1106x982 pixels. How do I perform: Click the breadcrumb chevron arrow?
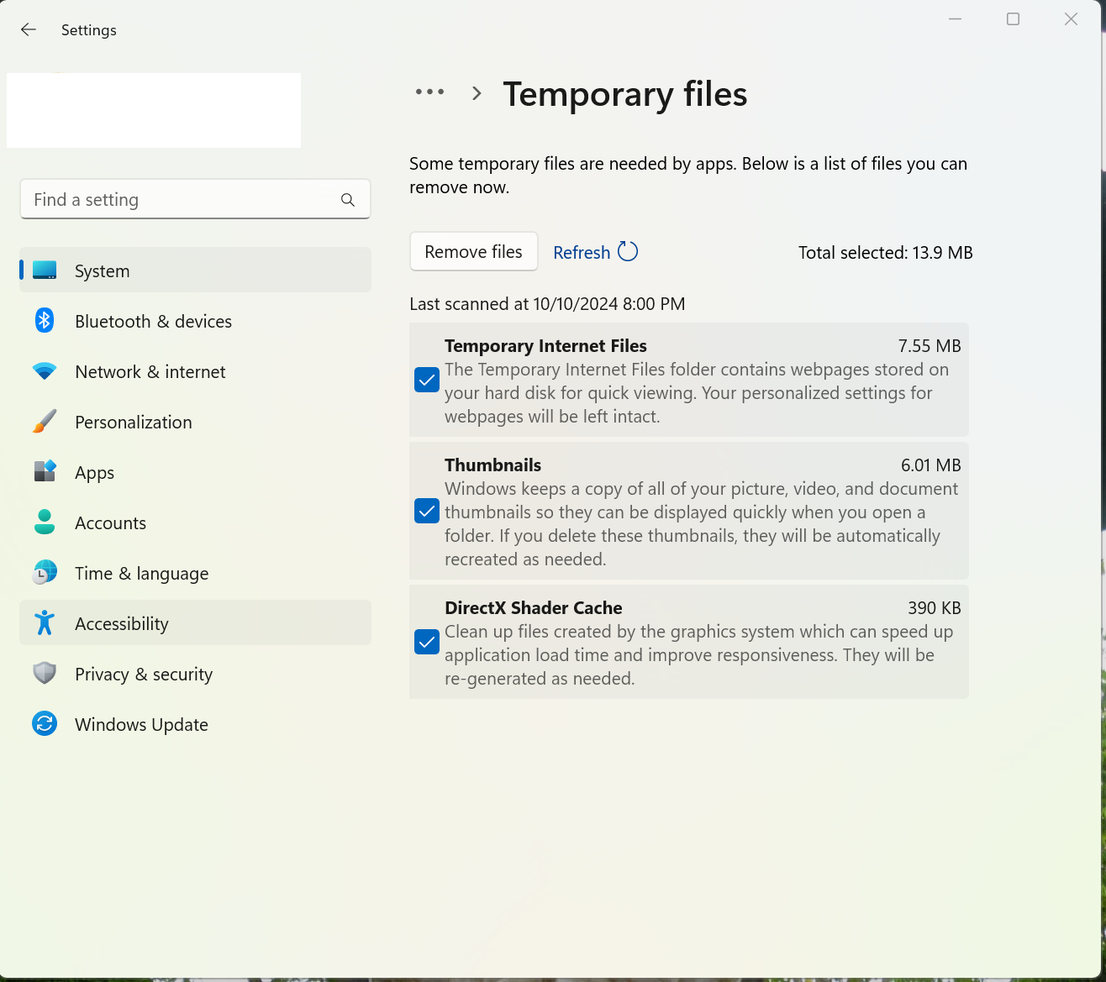click(477, 93)
